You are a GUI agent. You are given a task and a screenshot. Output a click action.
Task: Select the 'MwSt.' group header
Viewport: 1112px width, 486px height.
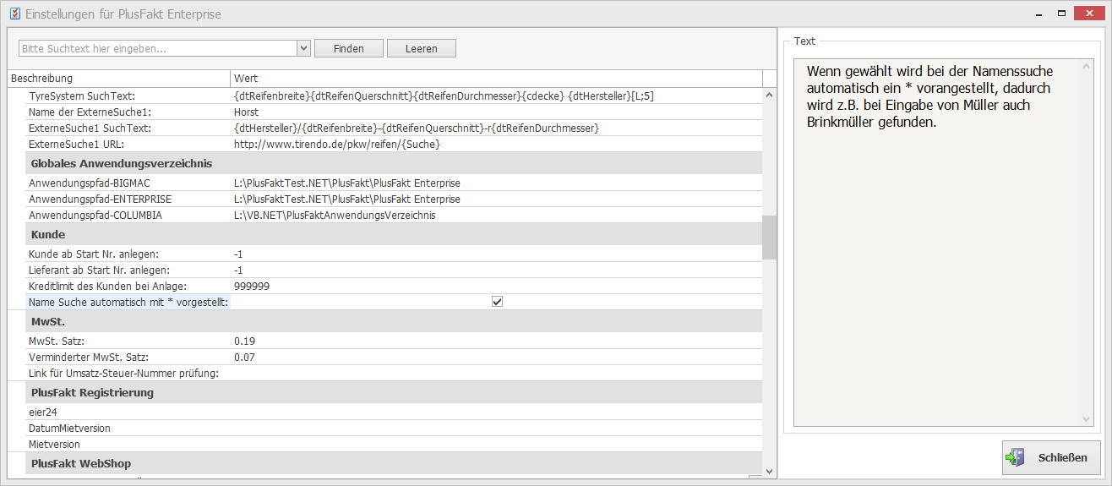(x=394, y=322)
